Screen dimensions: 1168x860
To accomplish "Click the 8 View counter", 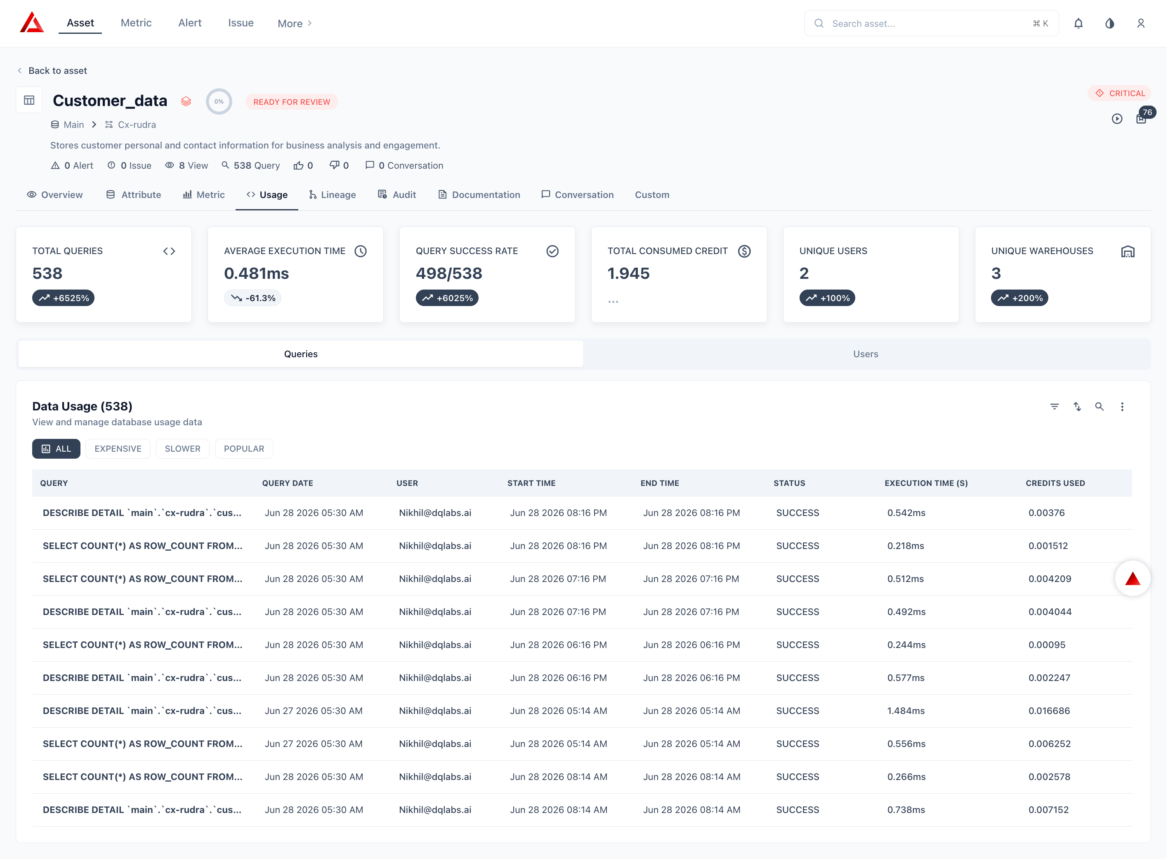I will click(x=186, y=165).
